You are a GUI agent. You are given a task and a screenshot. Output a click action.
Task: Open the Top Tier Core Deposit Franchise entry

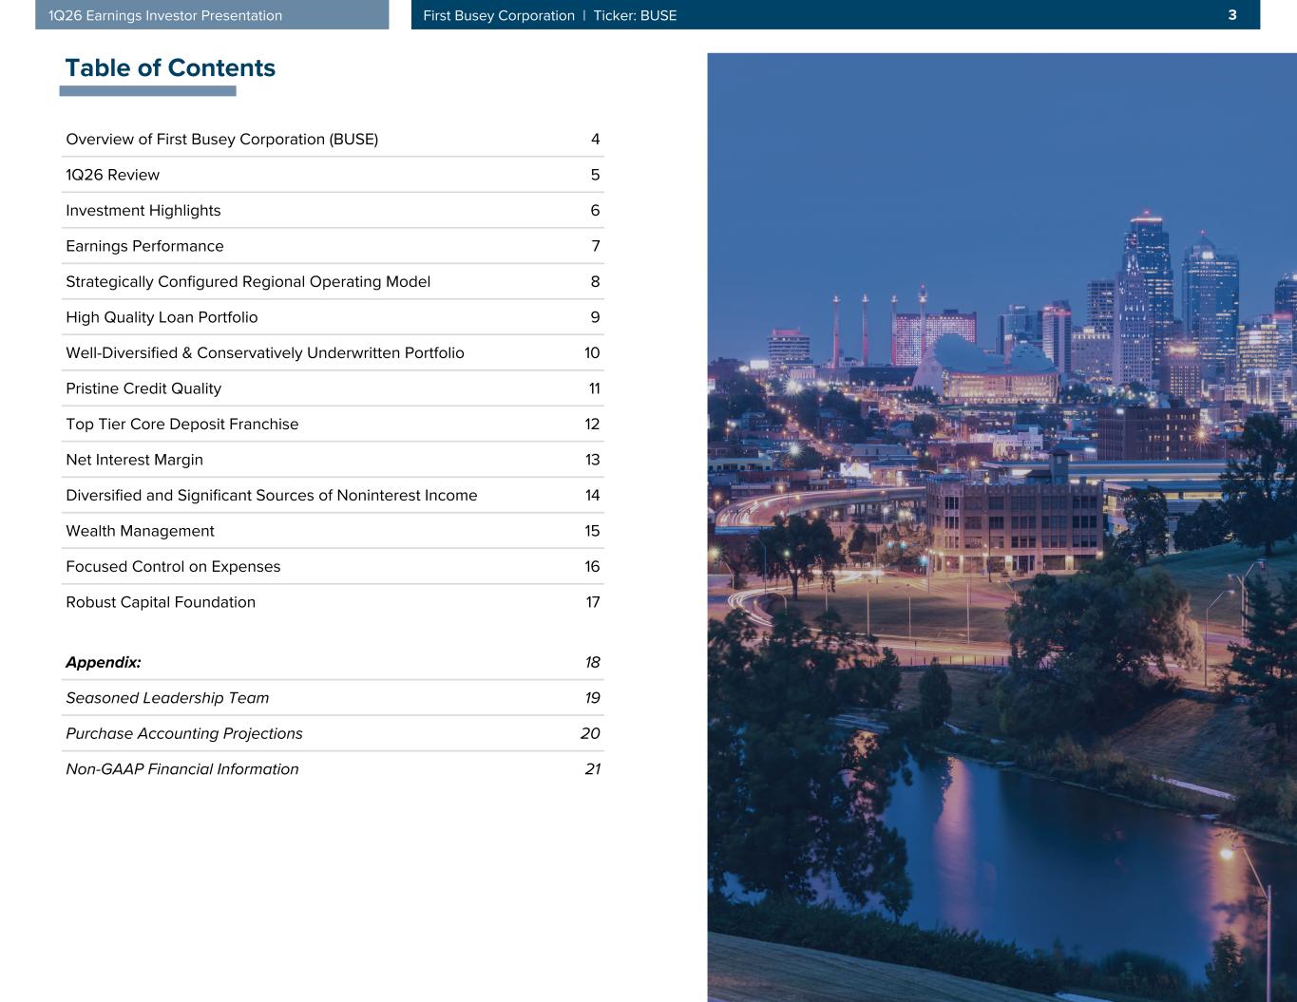[181, 425]
